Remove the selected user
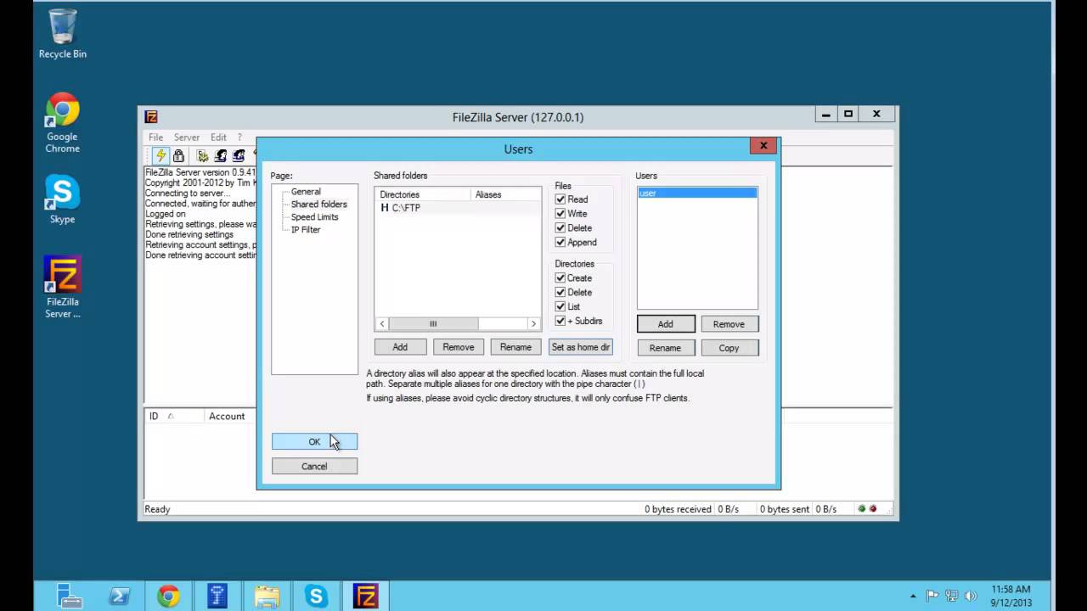This screenshot has height=611, width=1087. [x=729, y=324]
